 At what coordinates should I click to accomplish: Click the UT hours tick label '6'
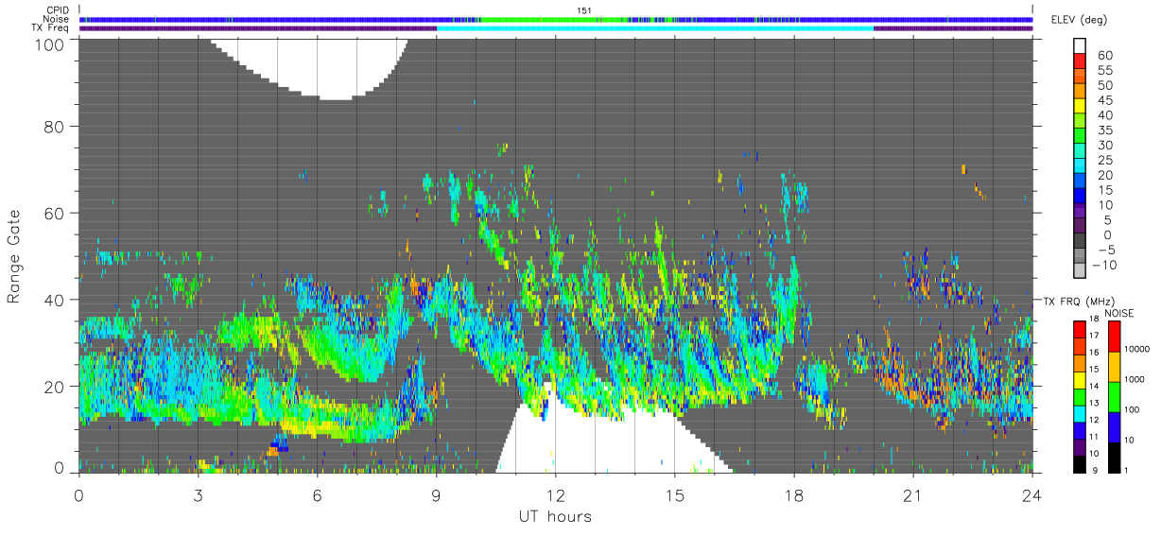[317, 495]
